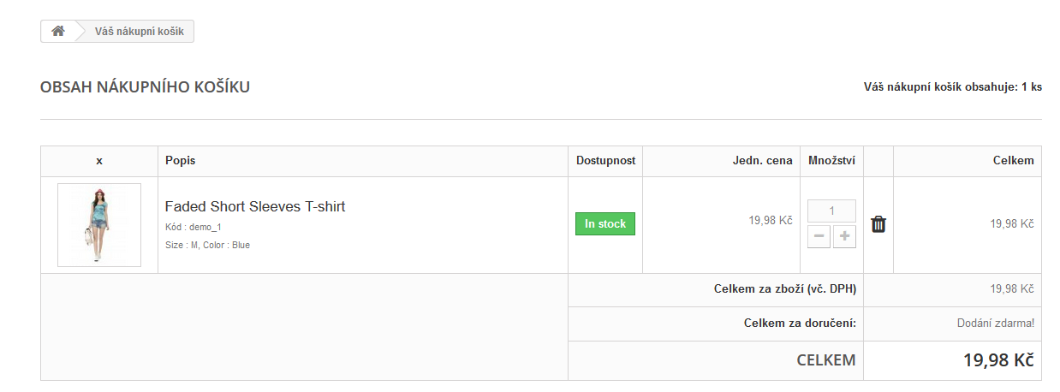This screenshot has height=392, width=1060.
Task: Click the quantity input field
Action: coord(831,211)
